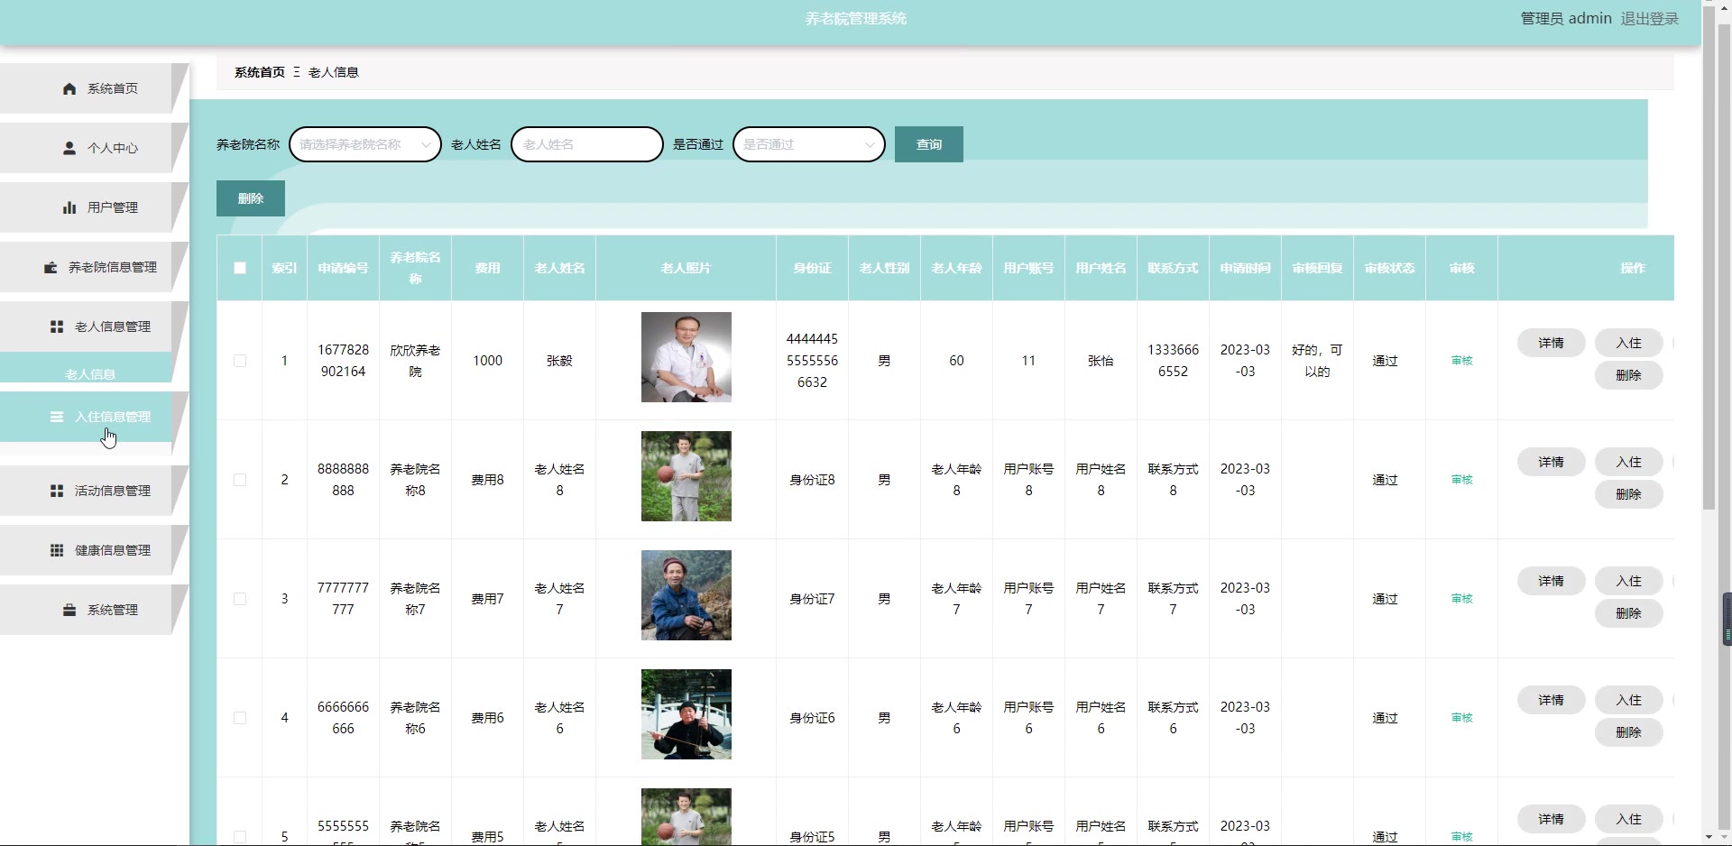Click the bar chart icon for 用户管理
Screen dimensions: 1732x846
69,207
